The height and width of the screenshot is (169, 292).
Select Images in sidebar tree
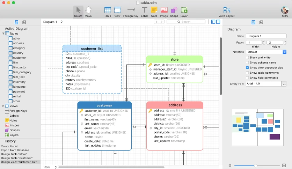[14, 125]
